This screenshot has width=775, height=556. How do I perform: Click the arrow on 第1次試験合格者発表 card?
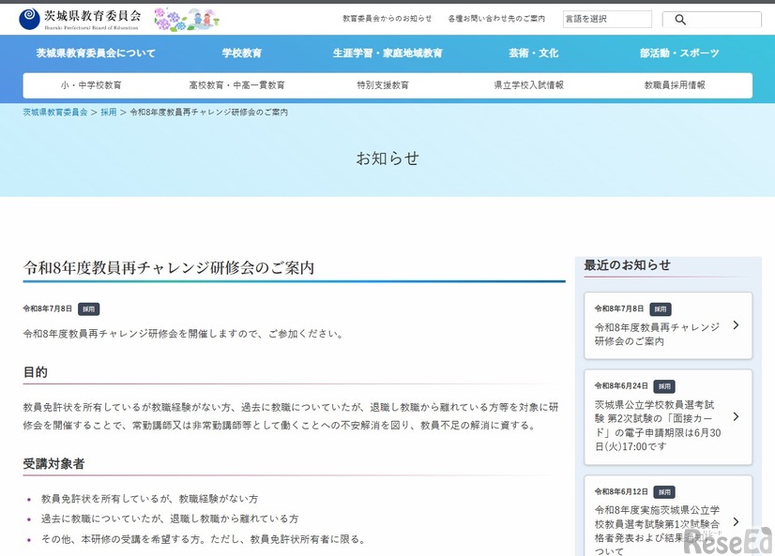click(736, 521)
